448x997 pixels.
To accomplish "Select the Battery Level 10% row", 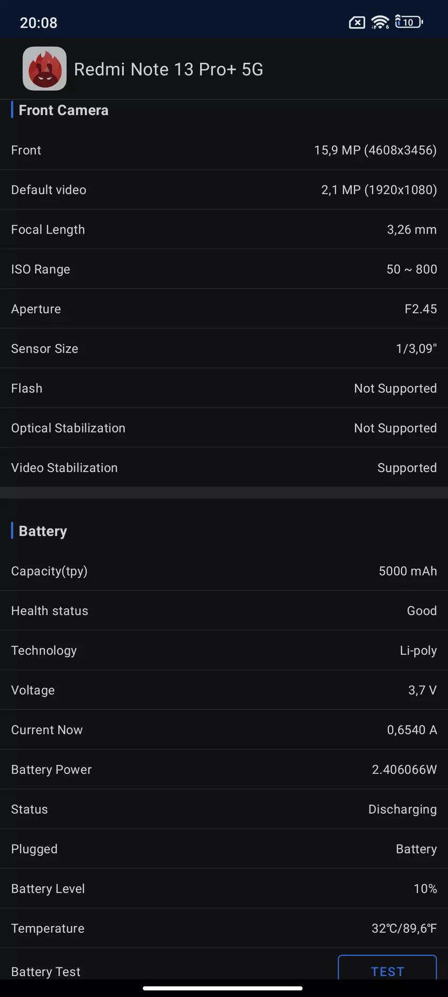I will pyautogui.click(x=224, y=888).
